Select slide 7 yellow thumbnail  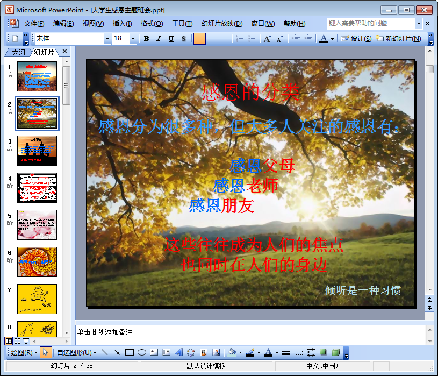point(37,299)
